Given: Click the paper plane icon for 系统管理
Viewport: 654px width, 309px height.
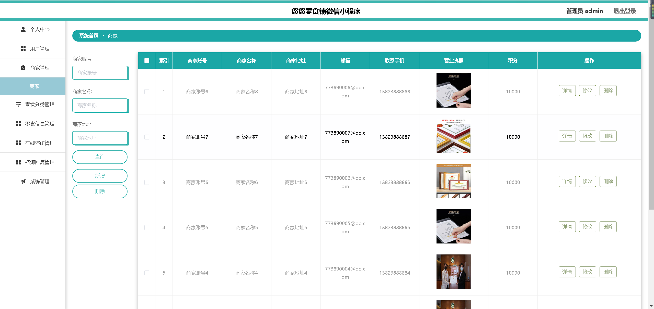Looking at the screenshot, I should [x=23, y=181].
